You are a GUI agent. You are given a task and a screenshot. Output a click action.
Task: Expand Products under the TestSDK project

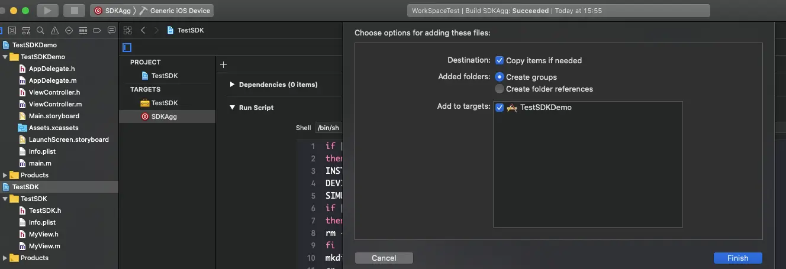click(x=5, y=258)
